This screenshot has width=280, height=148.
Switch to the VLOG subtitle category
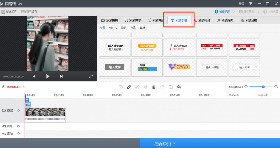pyautogui.click(x=113, y=28)
